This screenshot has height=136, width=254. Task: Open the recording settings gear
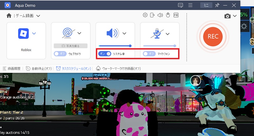[145, 15]
